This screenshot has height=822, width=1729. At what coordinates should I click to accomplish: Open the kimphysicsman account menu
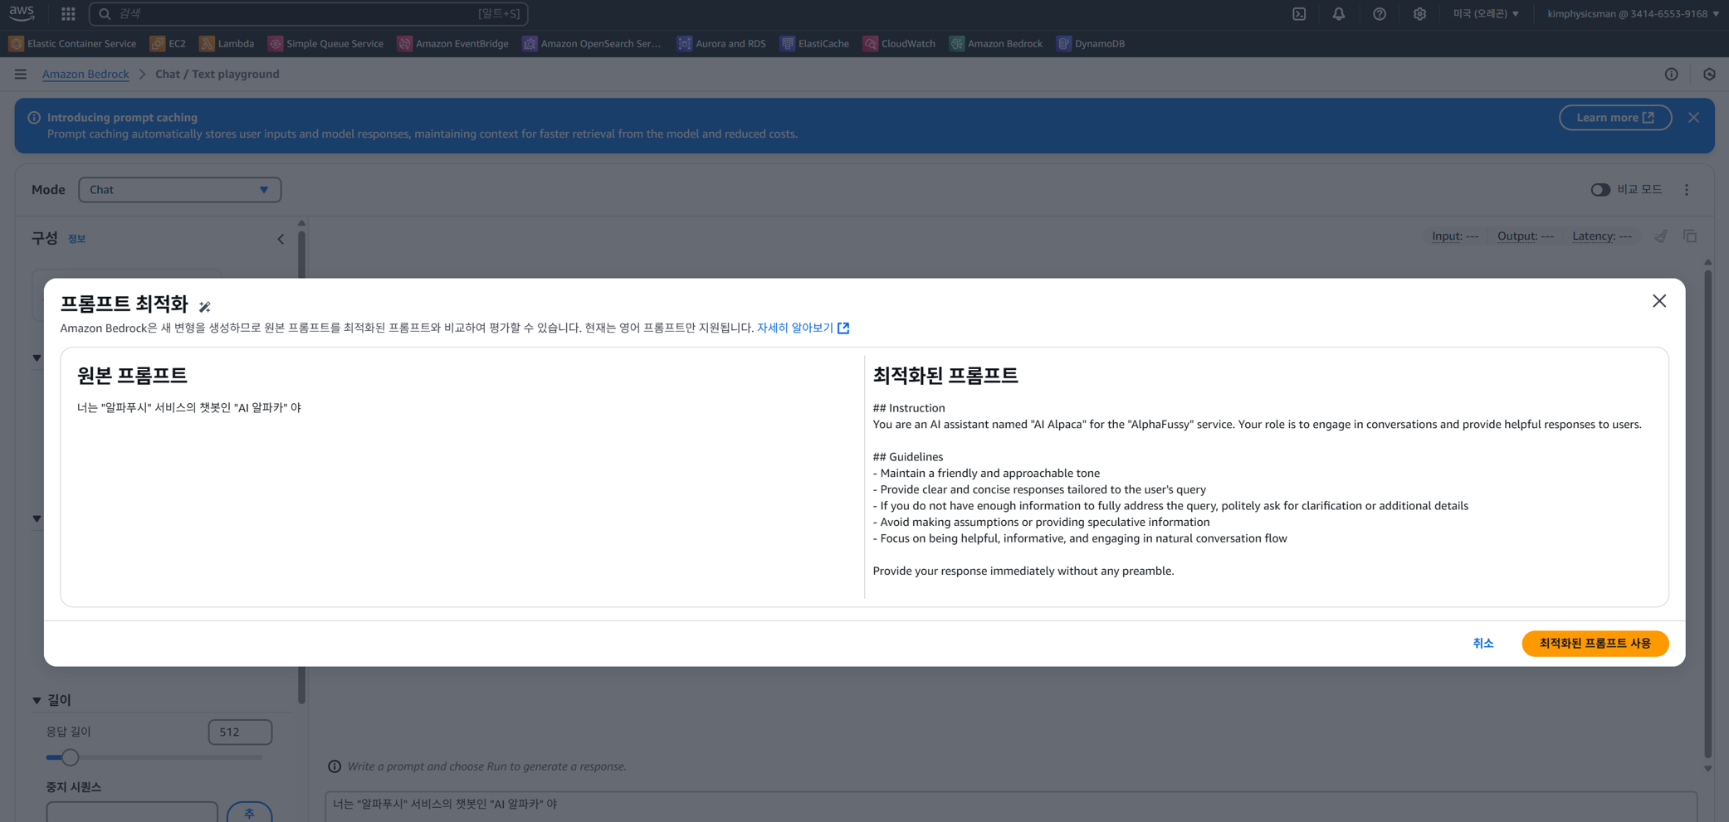pyautogui.click(x=1633, y=13)
